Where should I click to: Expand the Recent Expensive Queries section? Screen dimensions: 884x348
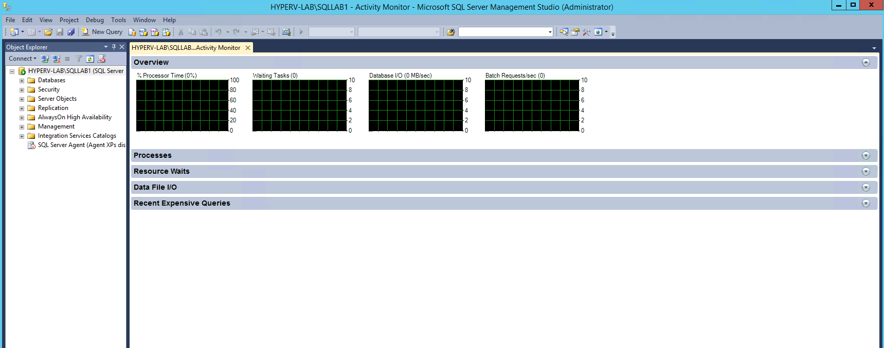pos(866,203)
